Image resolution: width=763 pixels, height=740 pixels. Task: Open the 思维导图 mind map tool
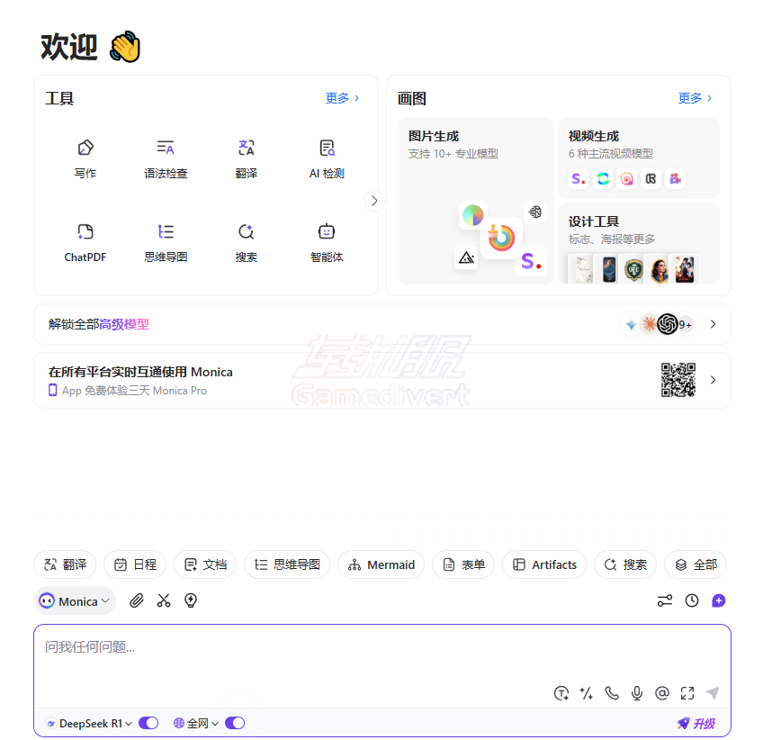[x=166, y=241]
